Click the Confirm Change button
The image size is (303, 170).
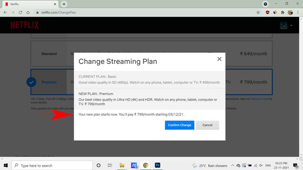coord(179,125)
